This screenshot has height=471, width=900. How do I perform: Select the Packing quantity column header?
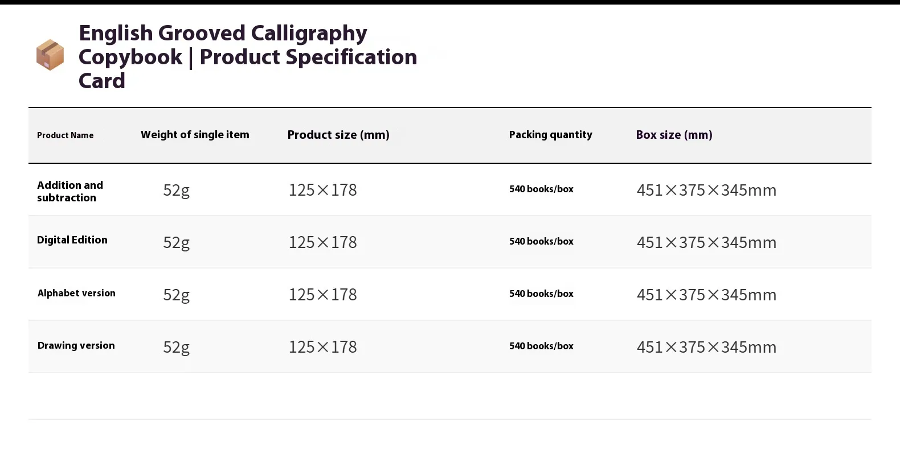tap(550, 135)
